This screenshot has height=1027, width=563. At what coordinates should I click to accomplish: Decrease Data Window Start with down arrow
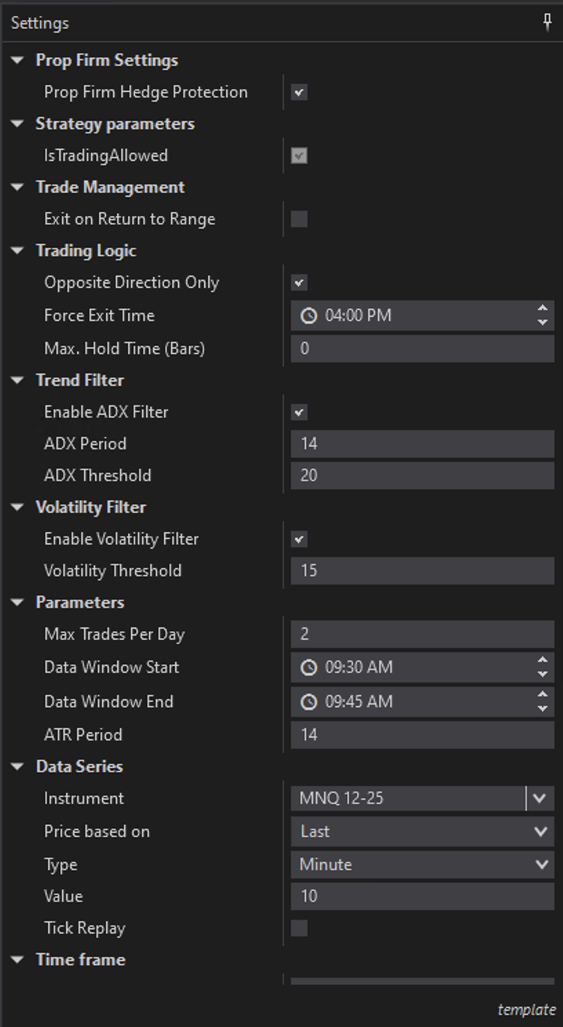[x=542, y=674]
